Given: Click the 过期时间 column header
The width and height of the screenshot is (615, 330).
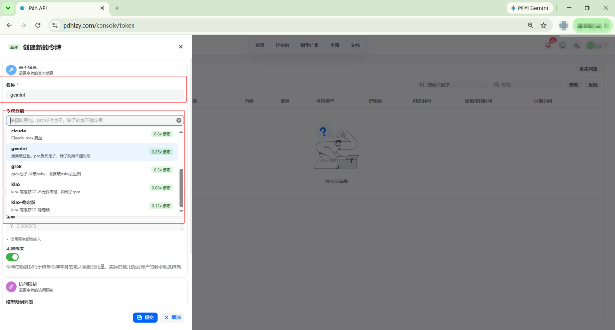Looking at the screenshot, I should (x=543, y=101).
